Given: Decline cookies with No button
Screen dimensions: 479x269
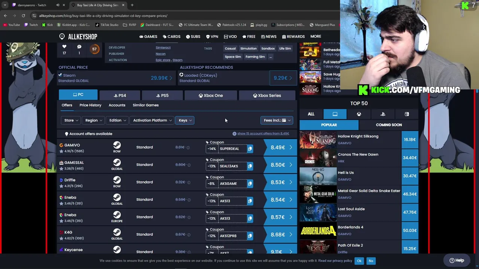Looking at the screenshot, I should point(371,261).
